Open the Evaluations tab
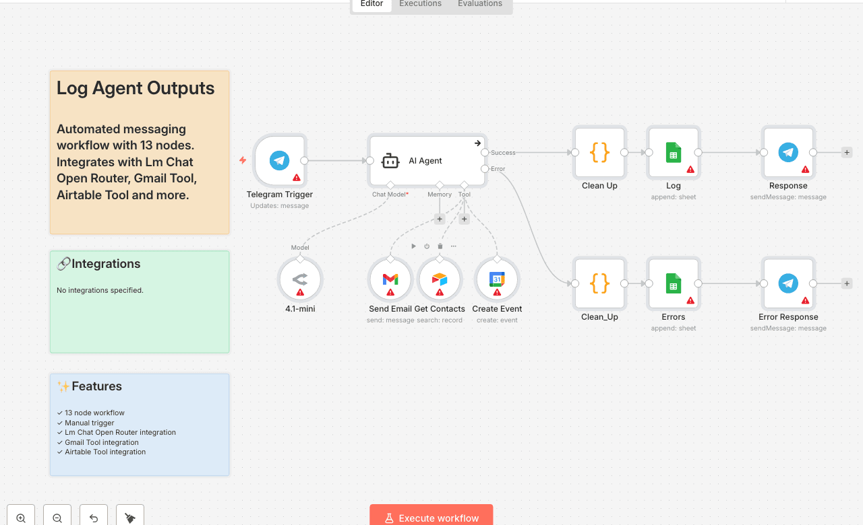This screenshot has width=863, height=525. point(479,4)
